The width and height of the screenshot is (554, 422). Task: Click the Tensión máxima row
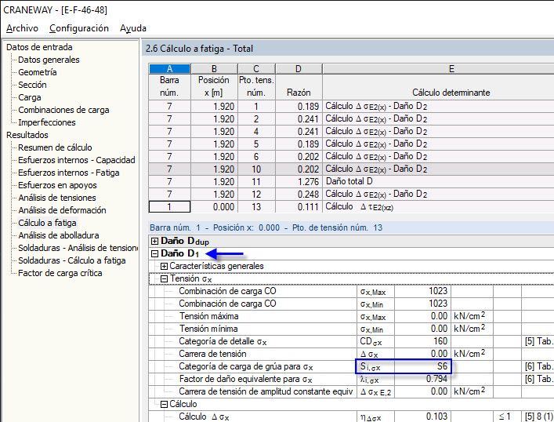tap(351, 317)
